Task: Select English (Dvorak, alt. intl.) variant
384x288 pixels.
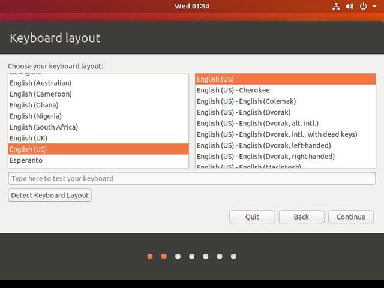Action: (x=286, y=123)
